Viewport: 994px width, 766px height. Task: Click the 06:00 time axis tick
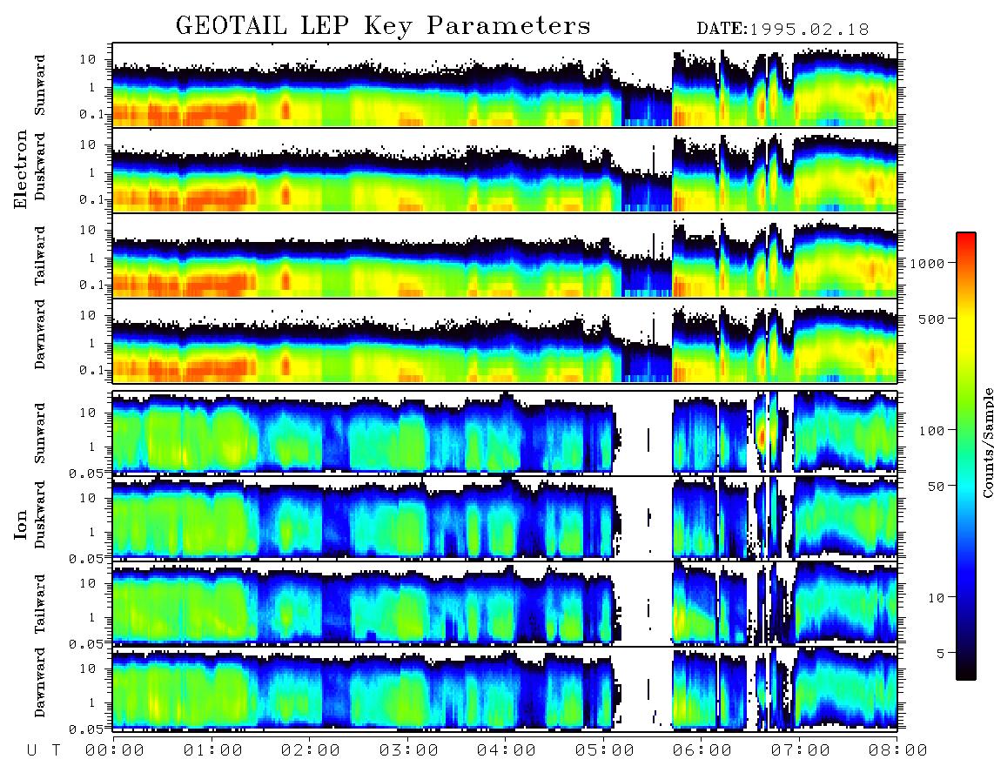pos(702,750)
